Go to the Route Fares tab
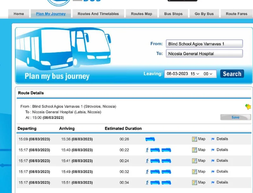This screenshot has width=253, height=193. pos(236,14)
